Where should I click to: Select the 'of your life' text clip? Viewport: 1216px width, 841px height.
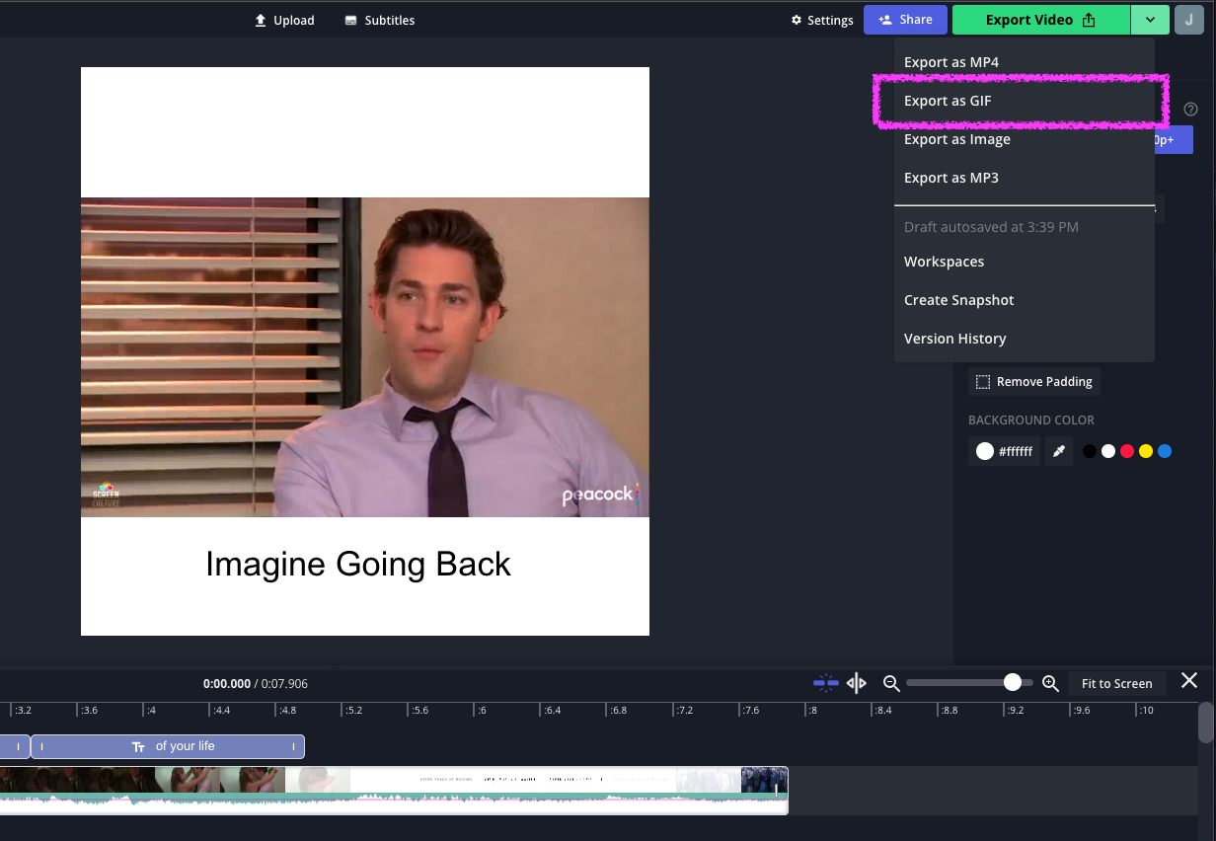[168, 746]
